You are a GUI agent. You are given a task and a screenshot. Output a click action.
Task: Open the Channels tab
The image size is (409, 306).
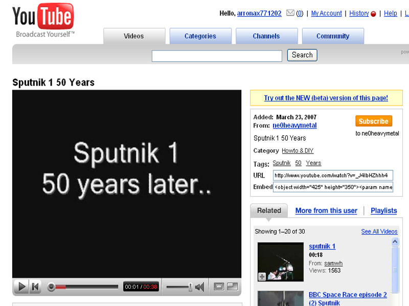click(x=266, y=36)
